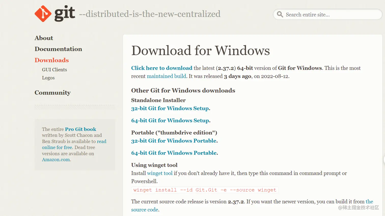This screenshot has height=216, width=385.
Task: Click the search magnifier icon
Action: point(280,14)
